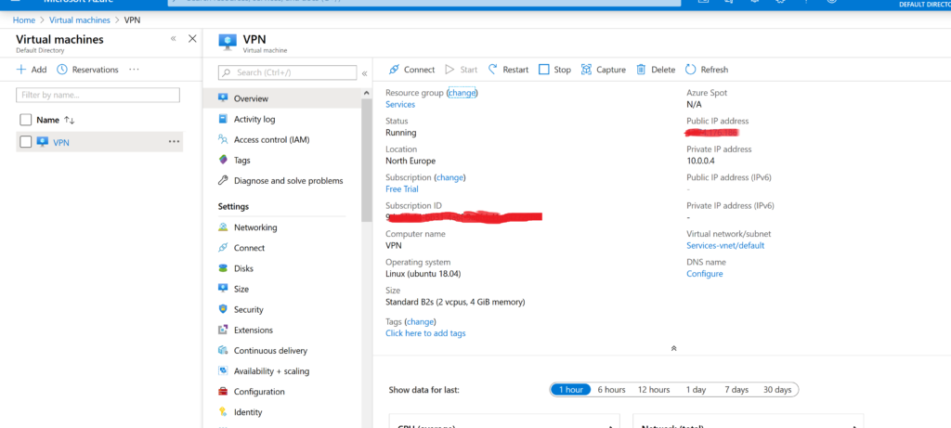951x428 pixels.
Task: Collapse the essentials section using up chevron
Action: click(x=673, y=348)
